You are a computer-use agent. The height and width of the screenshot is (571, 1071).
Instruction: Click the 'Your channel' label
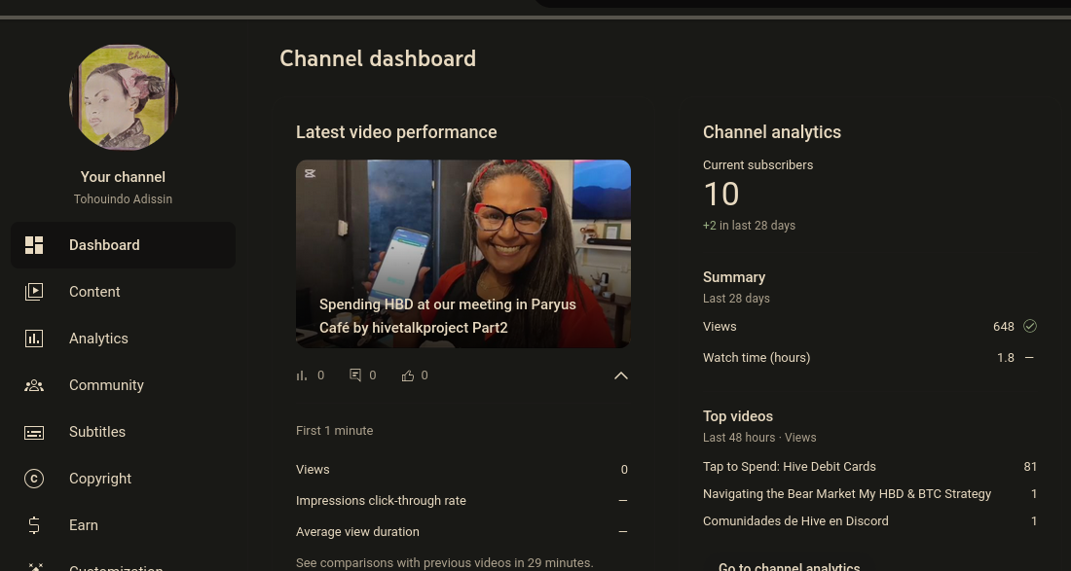tap(123, 177)
